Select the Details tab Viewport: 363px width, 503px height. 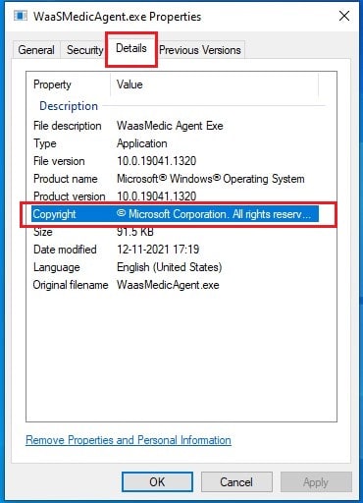131,48
